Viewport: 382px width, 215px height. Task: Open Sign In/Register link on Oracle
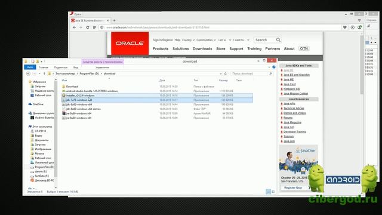pos(163,40)
